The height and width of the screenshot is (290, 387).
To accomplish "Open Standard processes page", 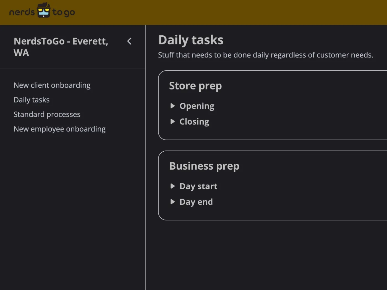I will click(47, 114).
